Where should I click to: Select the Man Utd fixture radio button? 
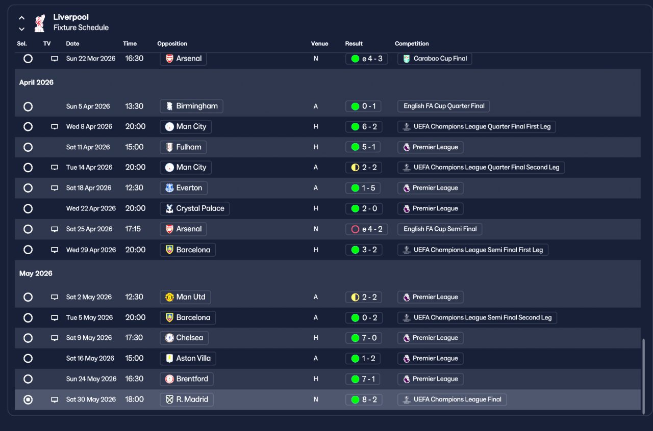coord(28,297)
